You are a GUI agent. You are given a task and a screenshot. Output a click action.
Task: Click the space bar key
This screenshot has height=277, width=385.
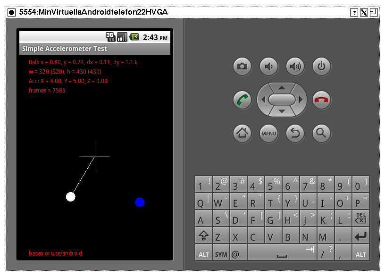pyautogui.click(x=282, y=252)
